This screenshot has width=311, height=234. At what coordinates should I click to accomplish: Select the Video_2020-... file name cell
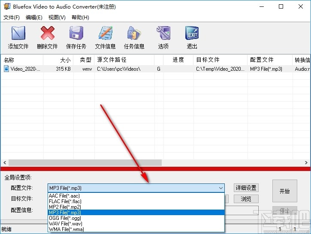(x=25, y=69)
